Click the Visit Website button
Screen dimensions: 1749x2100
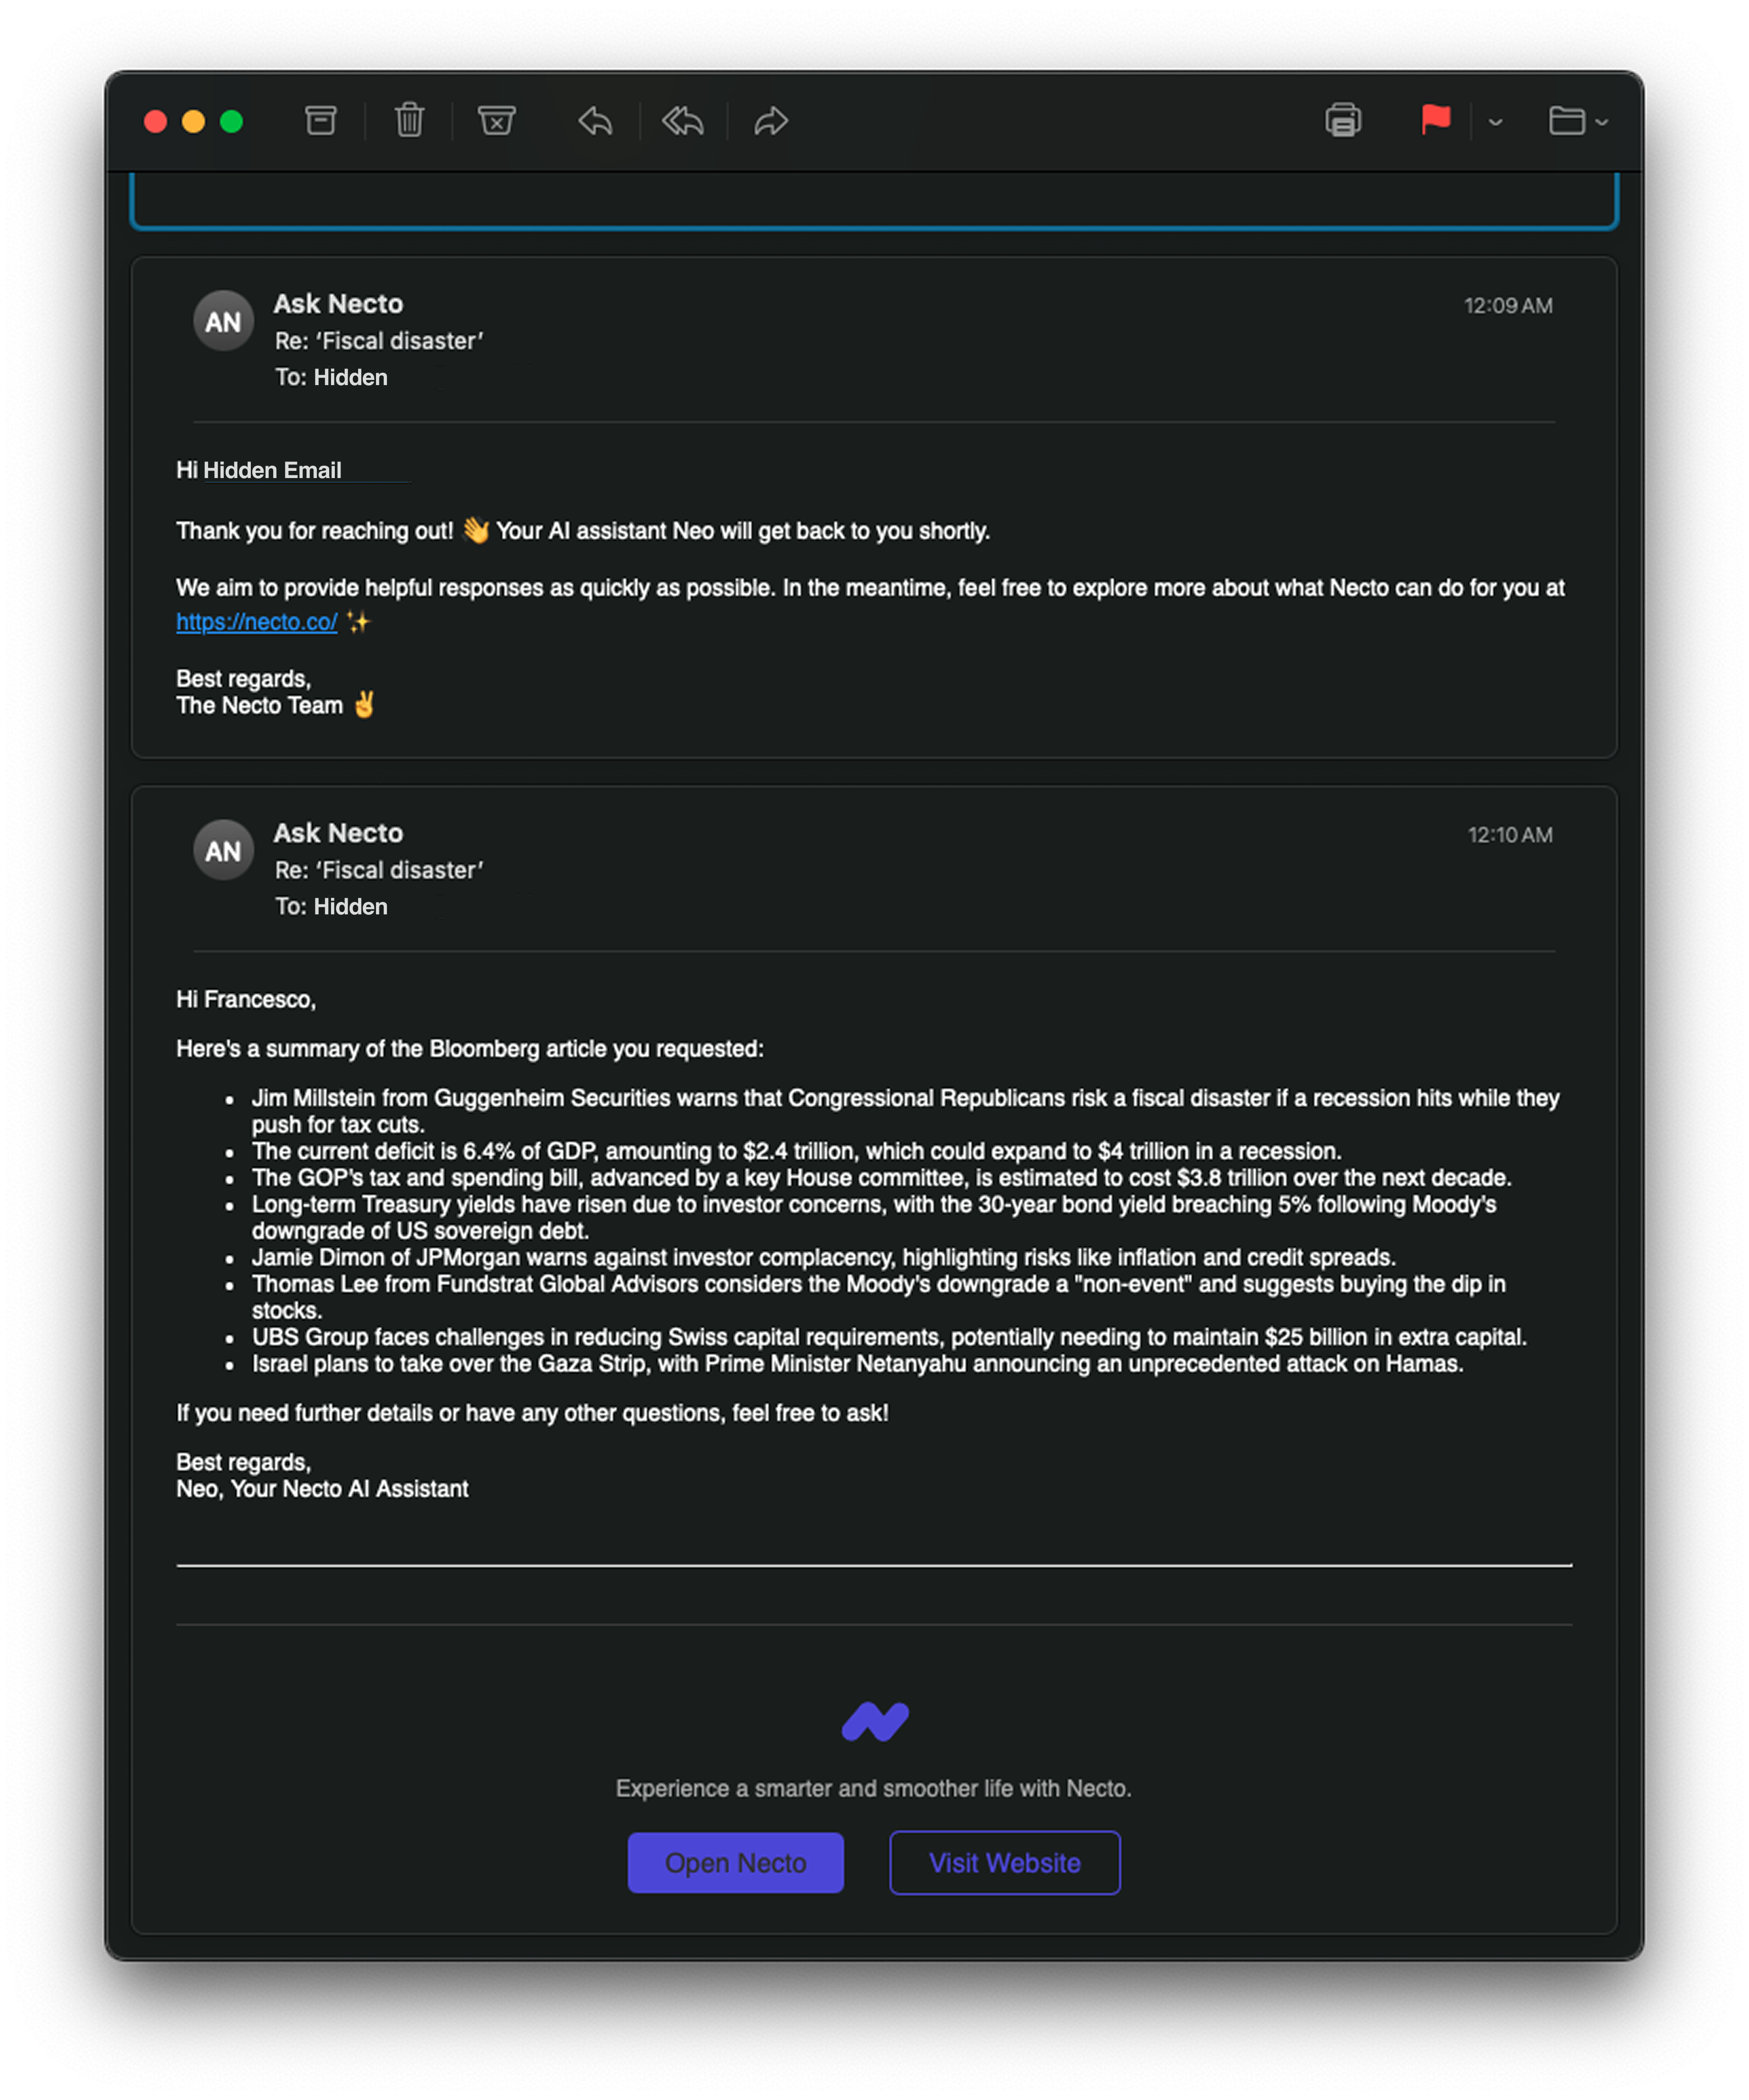click(x=1004, y=1862)
